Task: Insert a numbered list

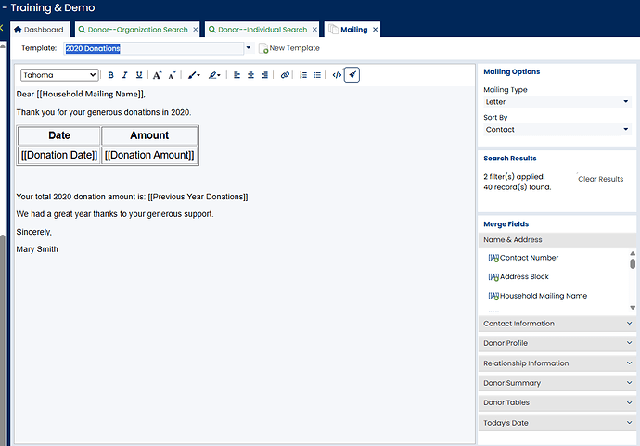Action: pos(303,75)
